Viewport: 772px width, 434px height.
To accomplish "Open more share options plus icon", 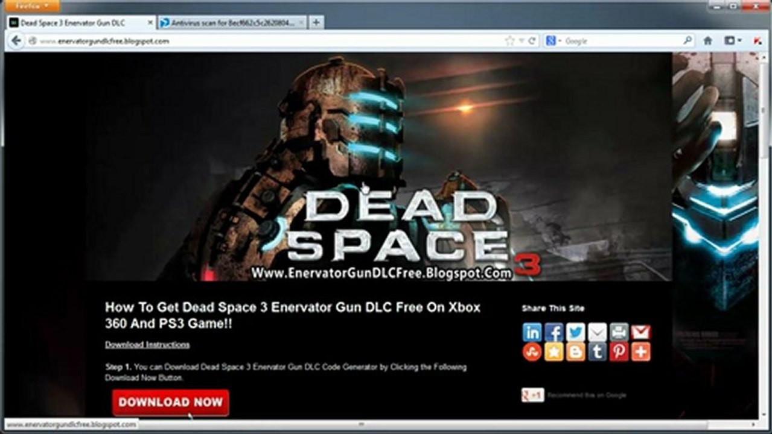I will point(640,352).
